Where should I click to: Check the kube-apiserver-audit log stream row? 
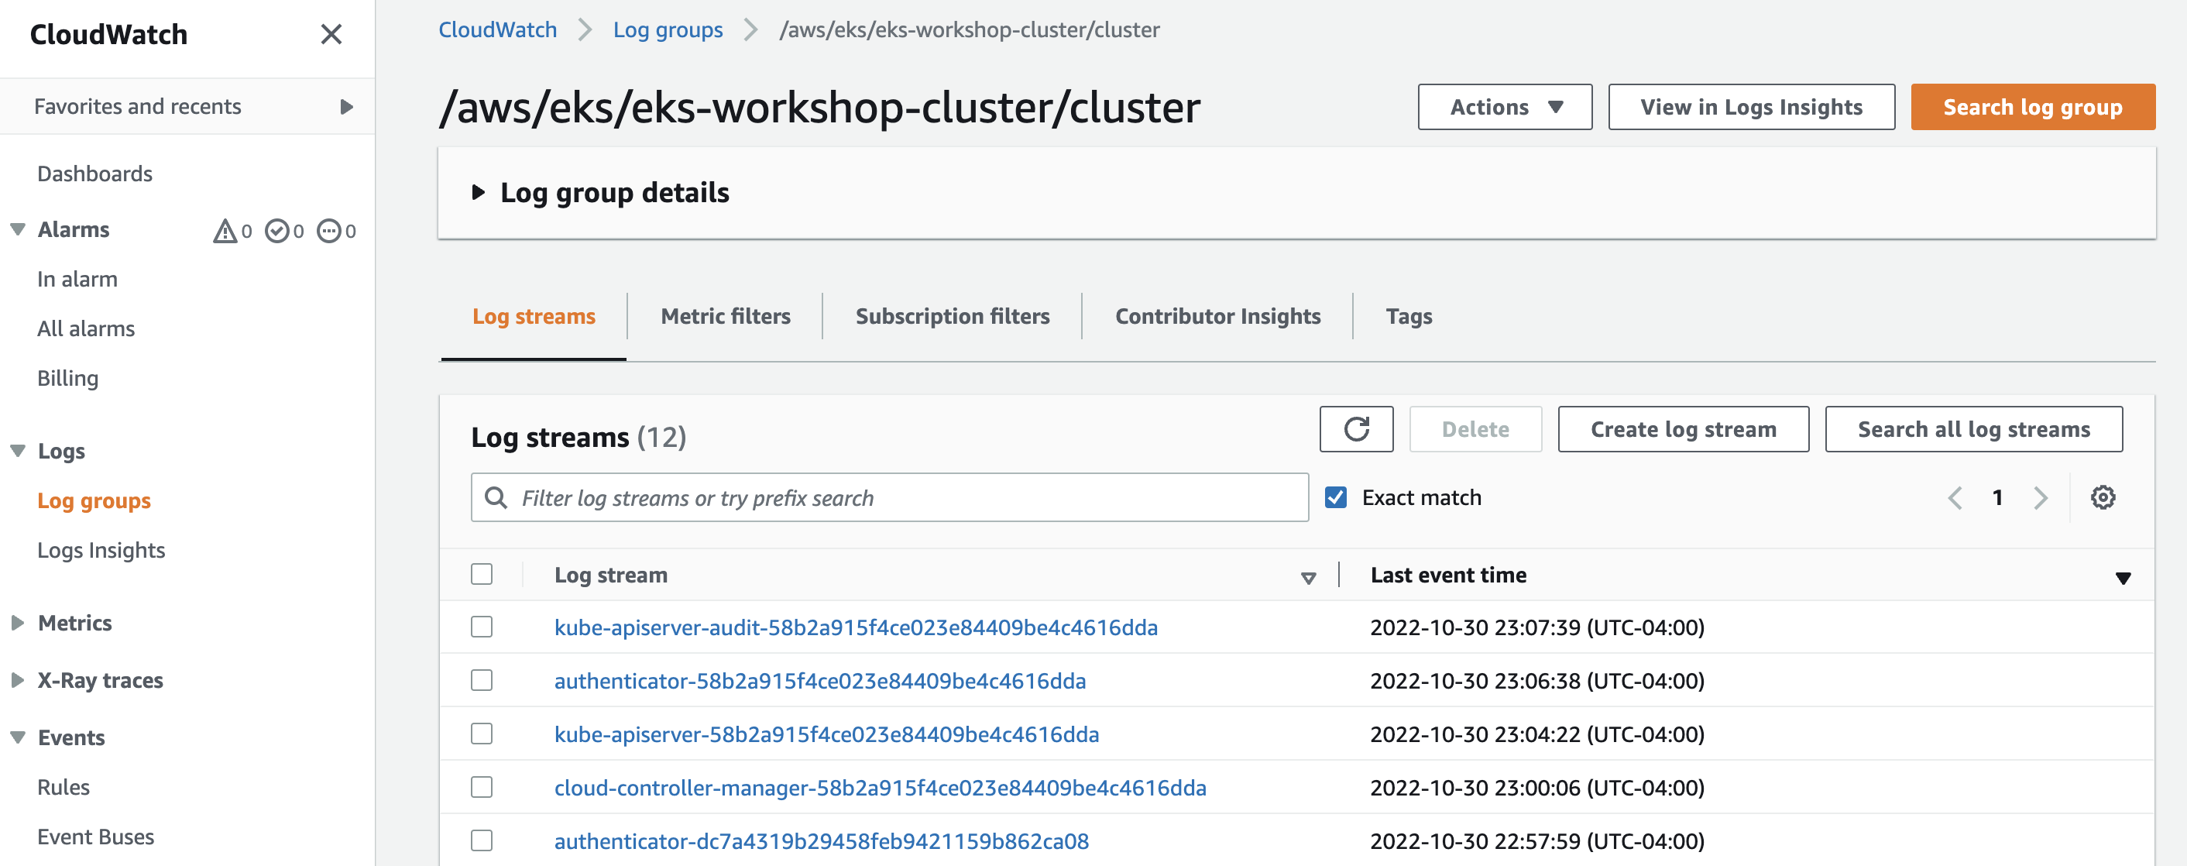pos(482,627)
